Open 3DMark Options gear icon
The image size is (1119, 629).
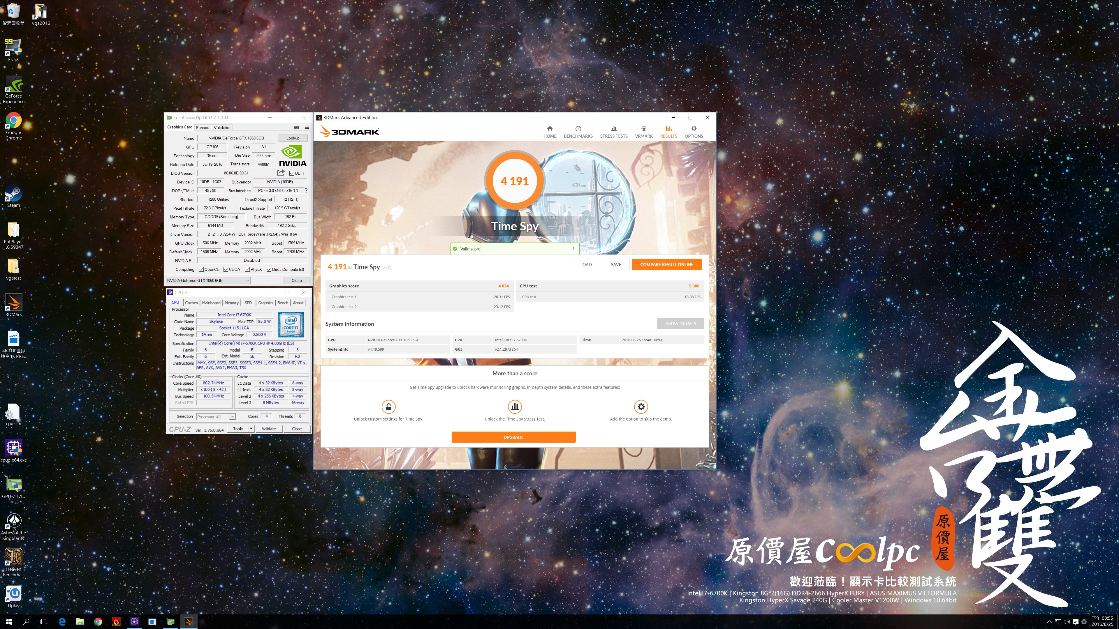point(694,129)
